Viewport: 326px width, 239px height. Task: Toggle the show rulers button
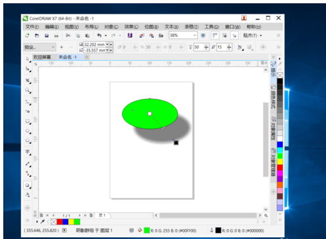(215, 35)
